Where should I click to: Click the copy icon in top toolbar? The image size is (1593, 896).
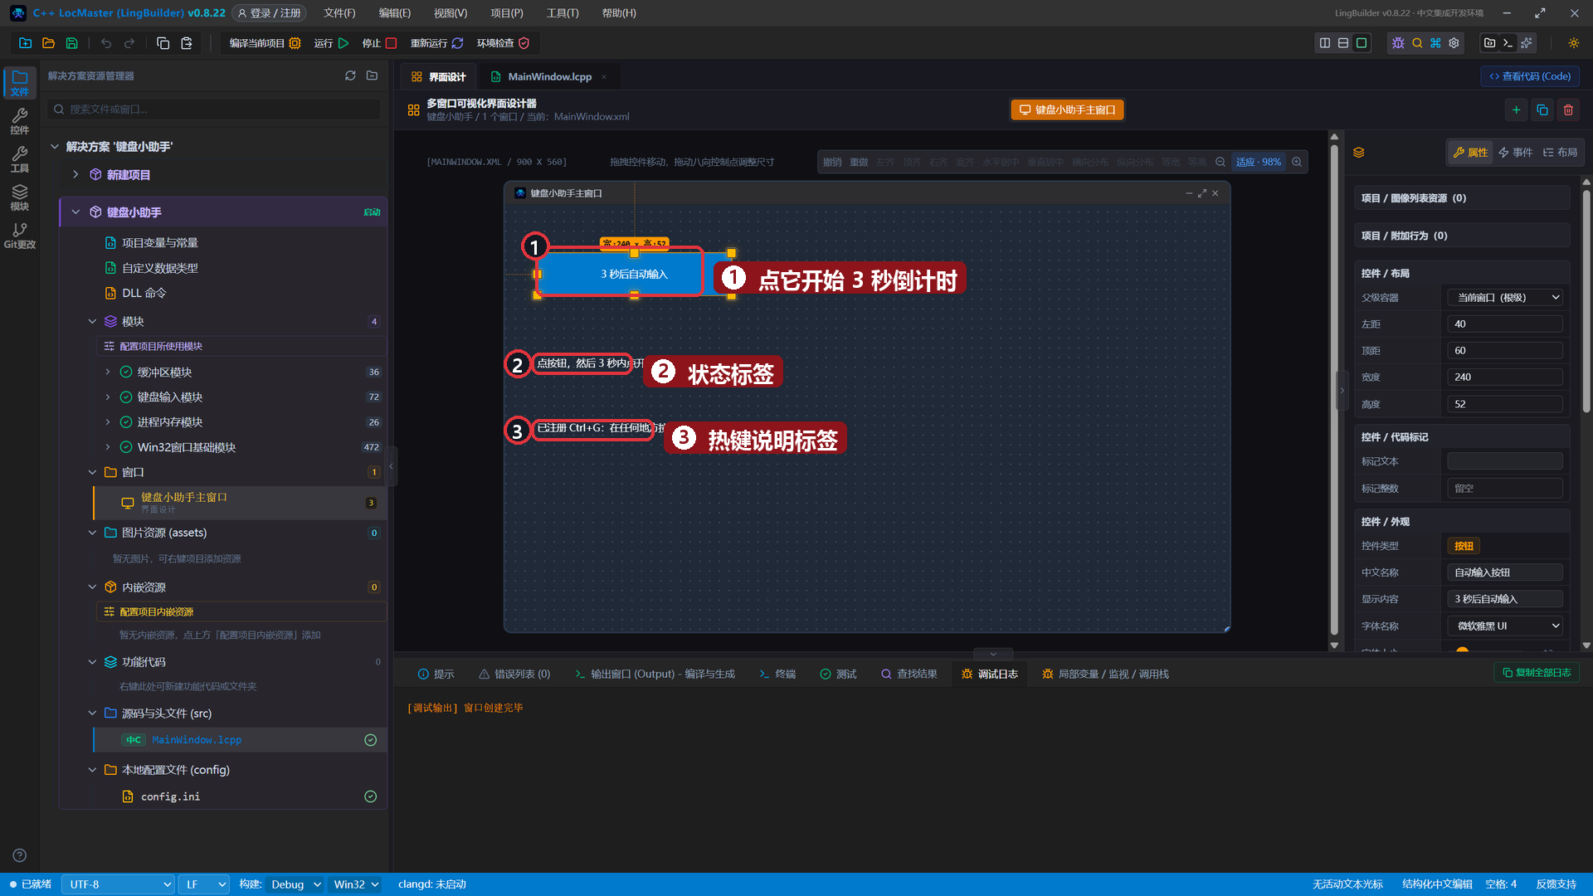(x=163, y=43)
